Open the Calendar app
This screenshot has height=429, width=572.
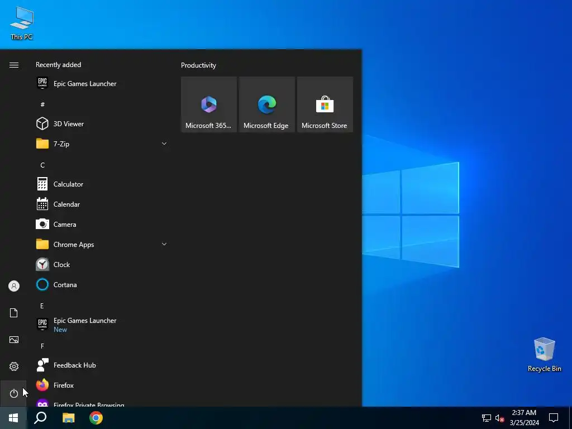[x=102, y=204]
